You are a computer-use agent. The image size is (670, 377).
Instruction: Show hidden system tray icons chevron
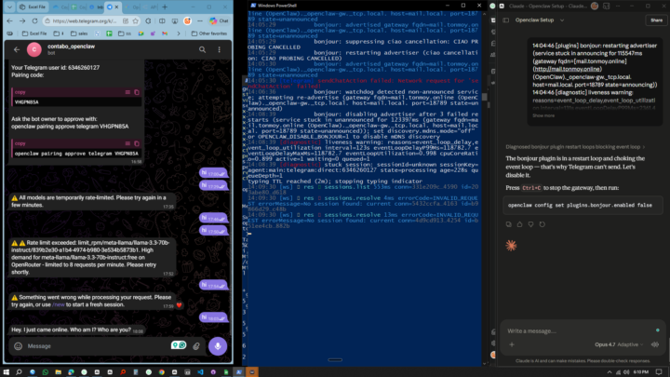(x=610, y=372)
